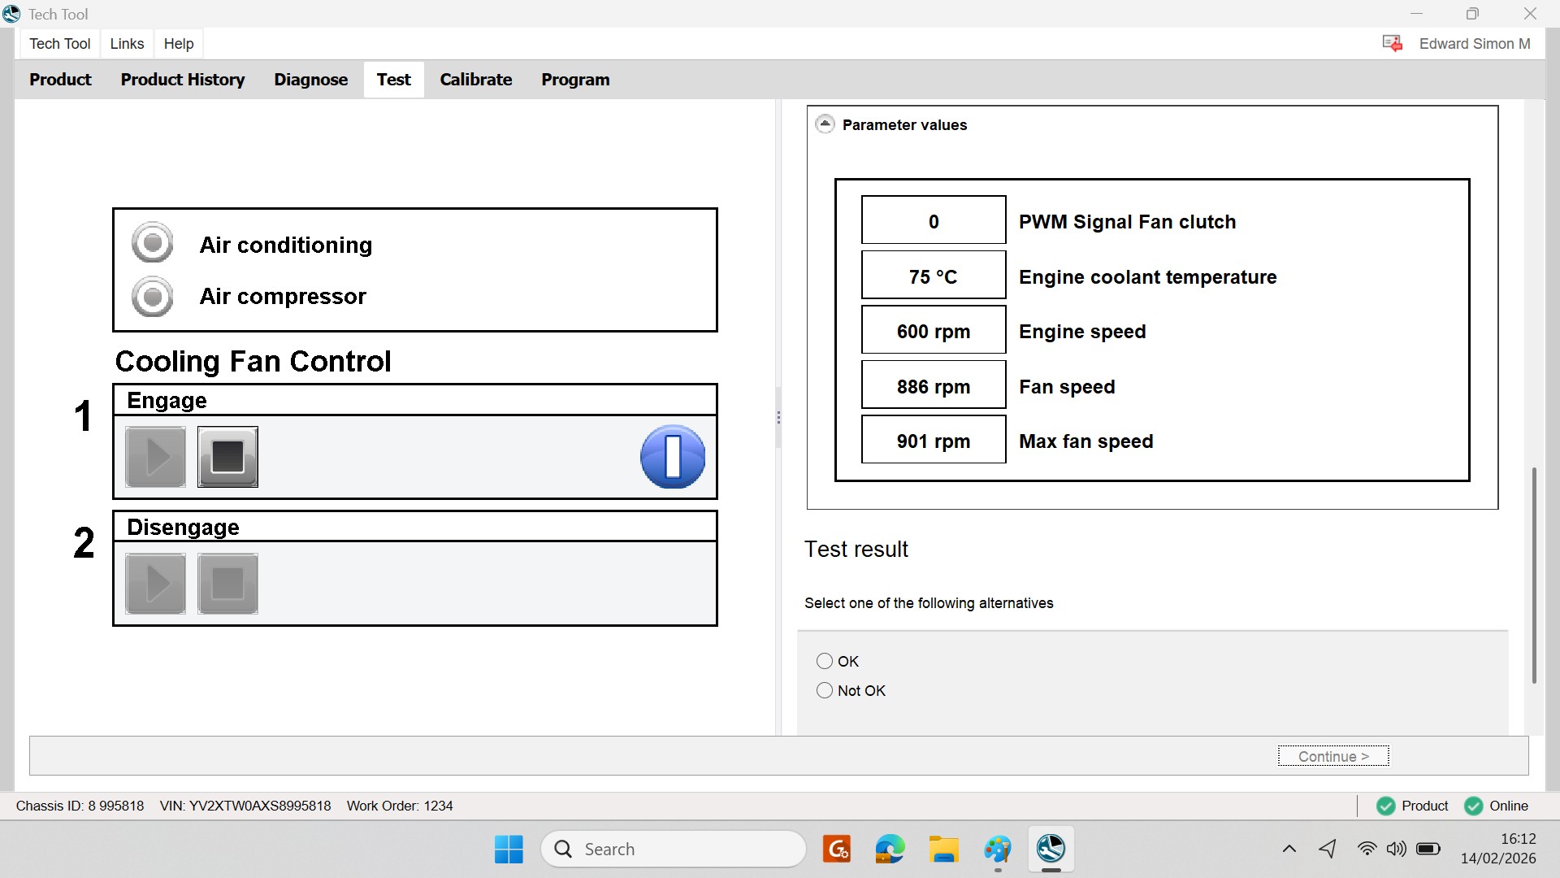Screen dimensions: 1560x878
Task: Open the Links menu
Action: pyautogui.click(x=127, y=44)
